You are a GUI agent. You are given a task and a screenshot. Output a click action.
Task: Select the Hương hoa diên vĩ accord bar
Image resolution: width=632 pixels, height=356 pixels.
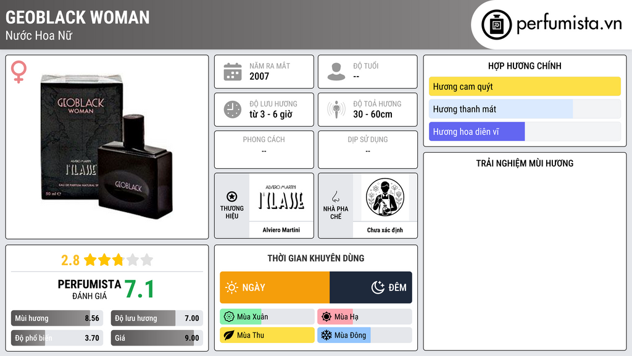525,132
